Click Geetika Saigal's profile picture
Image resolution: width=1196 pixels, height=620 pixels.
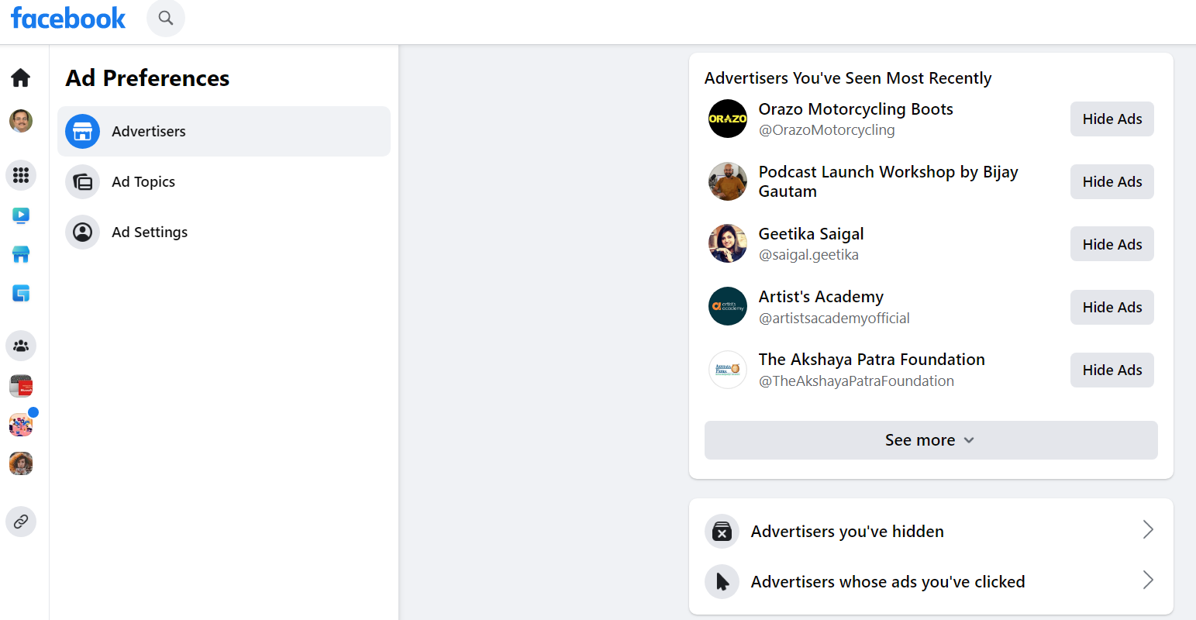point(728,244)
